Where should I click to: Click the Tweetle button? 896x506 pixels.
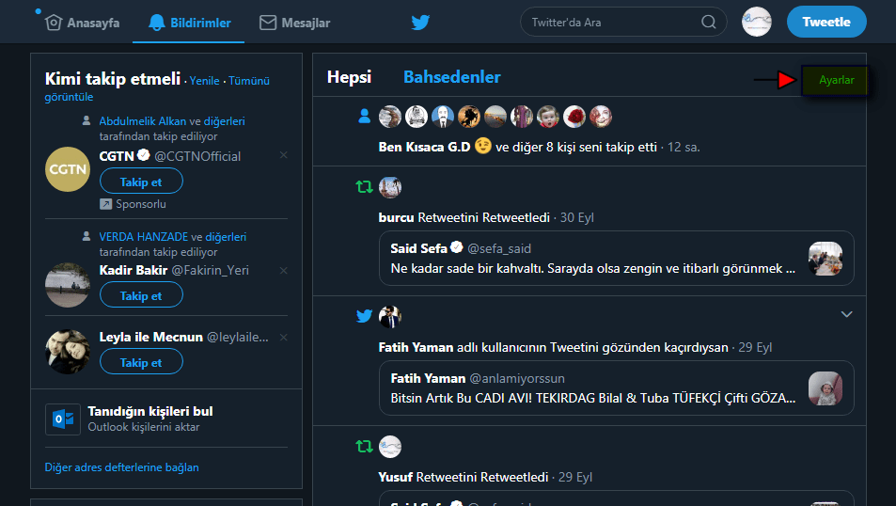(826, 23)
